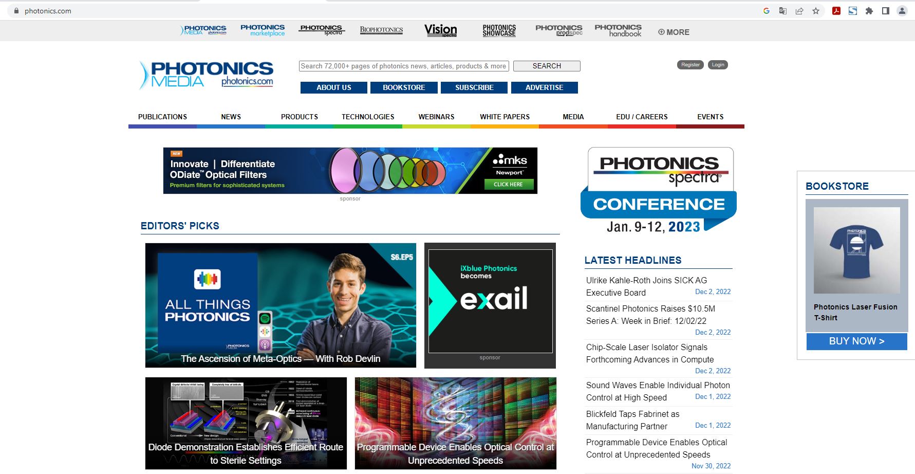Open the WEBINARS menu

(x=436, y=117)
